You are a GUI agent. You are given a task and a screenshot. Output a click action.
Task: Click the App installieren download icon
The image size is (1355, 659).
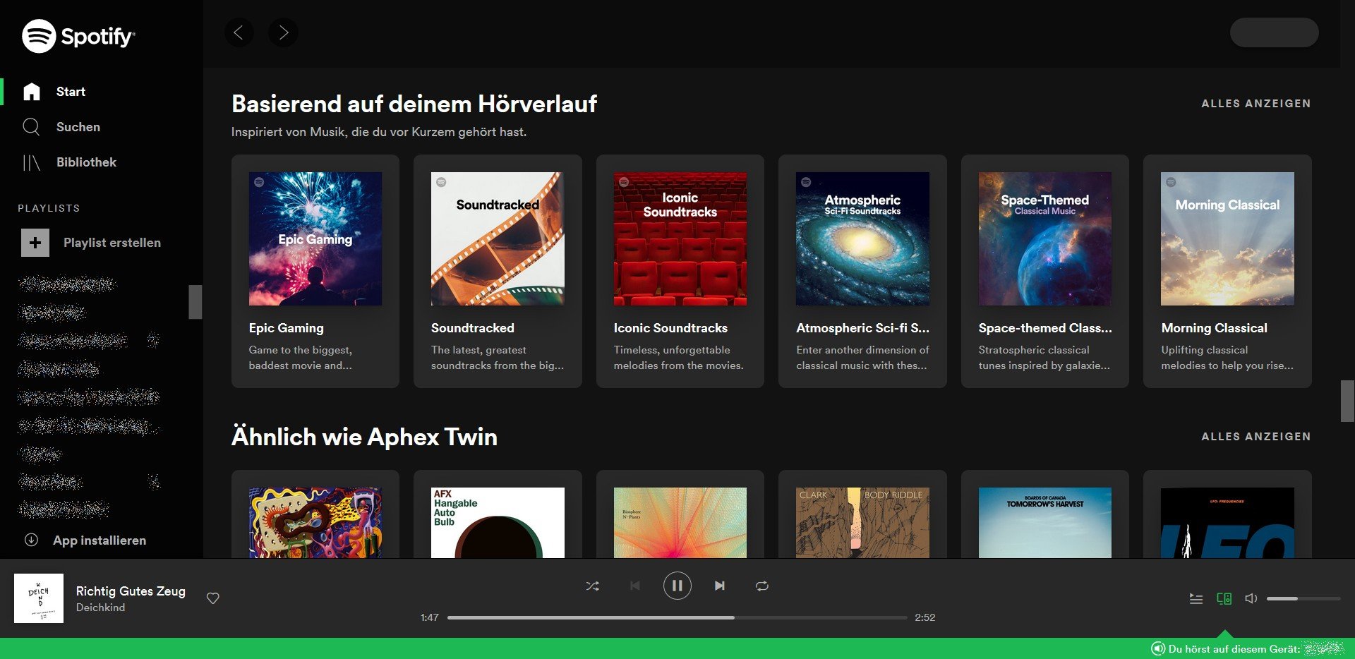[31, 540]
